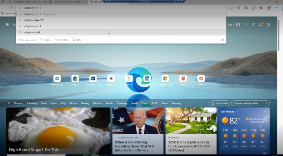Viewport: 283px width, 156px height.
Task: Select the Sports feed tab
Action: click(54, 103)
